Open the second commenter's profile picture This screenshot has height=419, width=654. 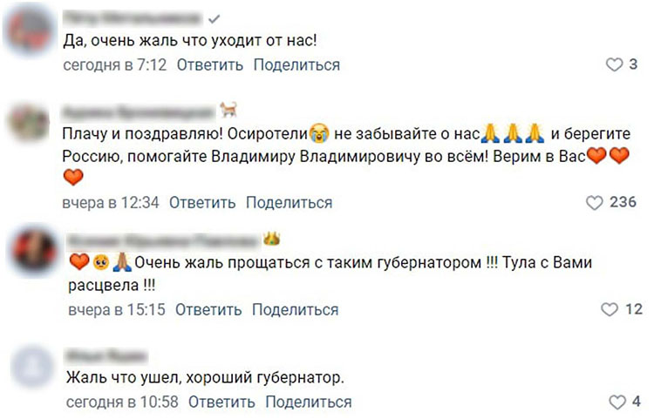click(x=30, y=128)
